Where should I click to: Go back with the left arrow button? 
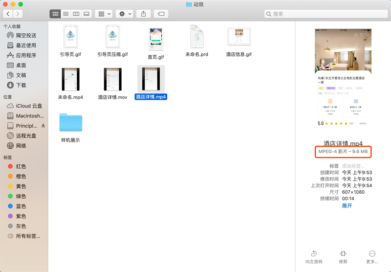pos(8,14)
